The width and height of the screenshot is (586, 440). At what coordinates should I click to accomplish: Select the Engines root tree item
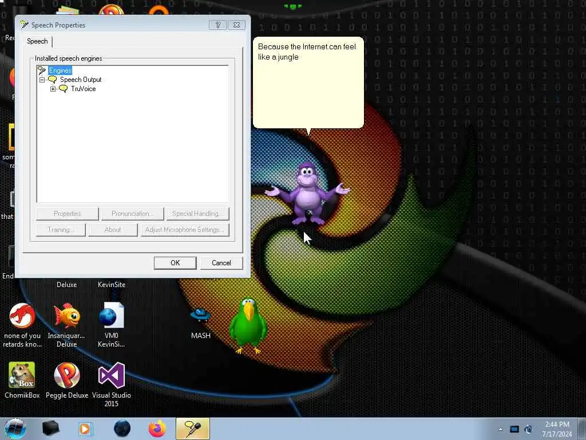click(60, 70)
